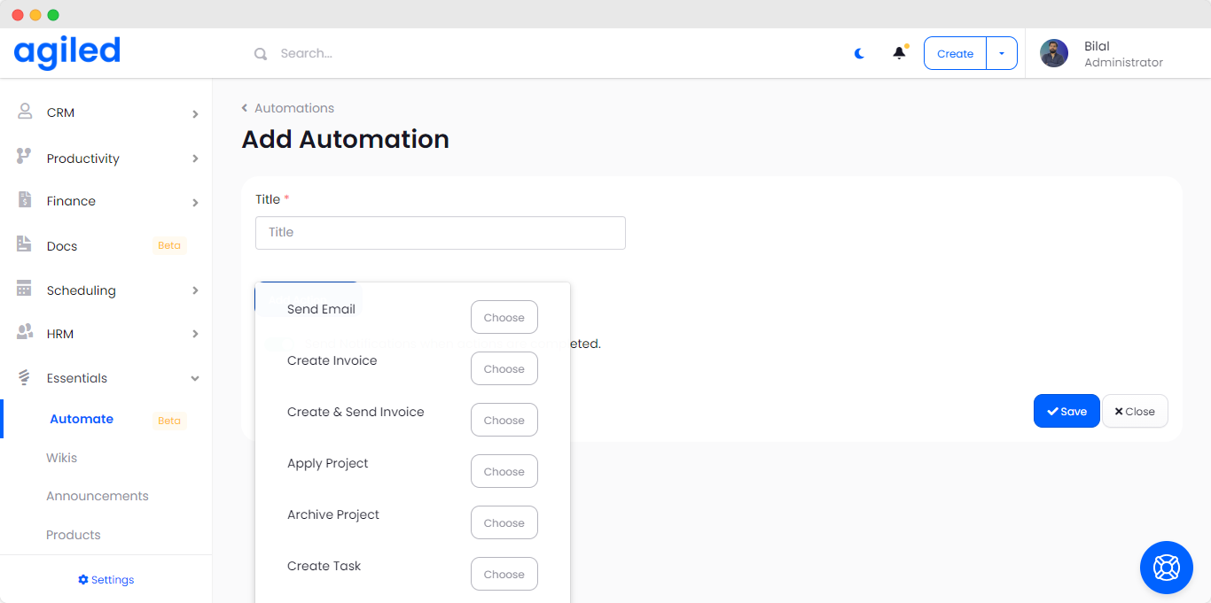Open the help lifebuoy chat button
This screenshot has height=603, width=1211.
tap(1166, 567)
